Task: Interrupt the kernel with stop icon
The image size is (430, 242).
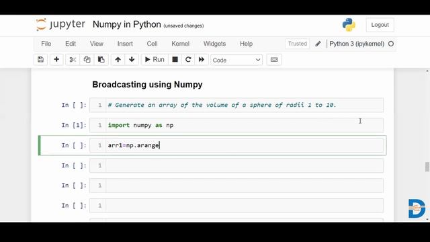Action: click(175, 60)
